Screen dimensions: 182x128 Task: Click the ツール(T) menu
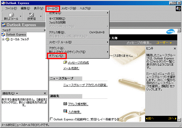pos(52,9)
